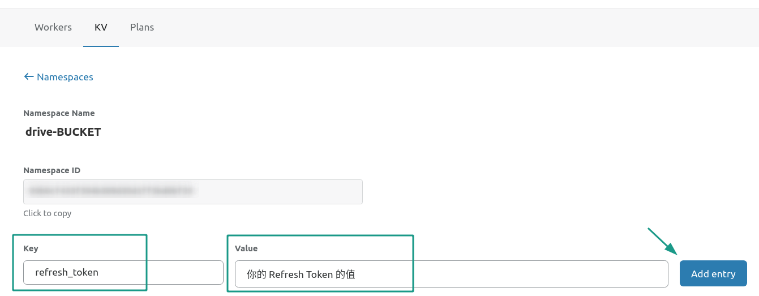
Task: Click the Namespace Name label
Action: (x=59, y=113)
